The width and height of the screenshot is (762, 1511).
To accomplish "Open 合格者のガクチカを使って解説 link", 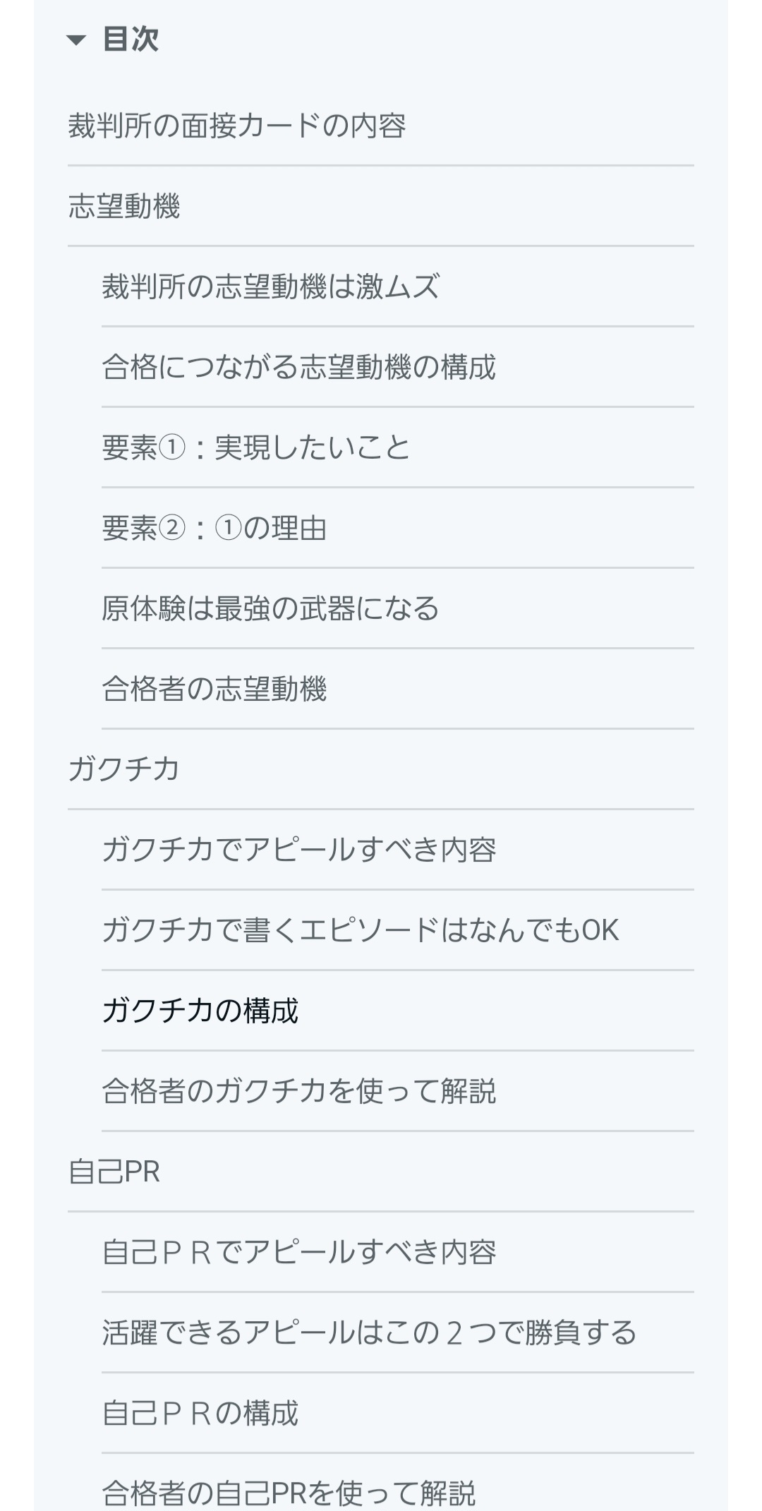I will point(298,1091).
